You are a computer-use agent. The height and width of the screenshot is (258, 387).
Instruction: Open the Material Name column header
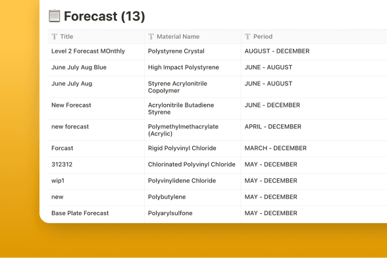tap(192, 37)
